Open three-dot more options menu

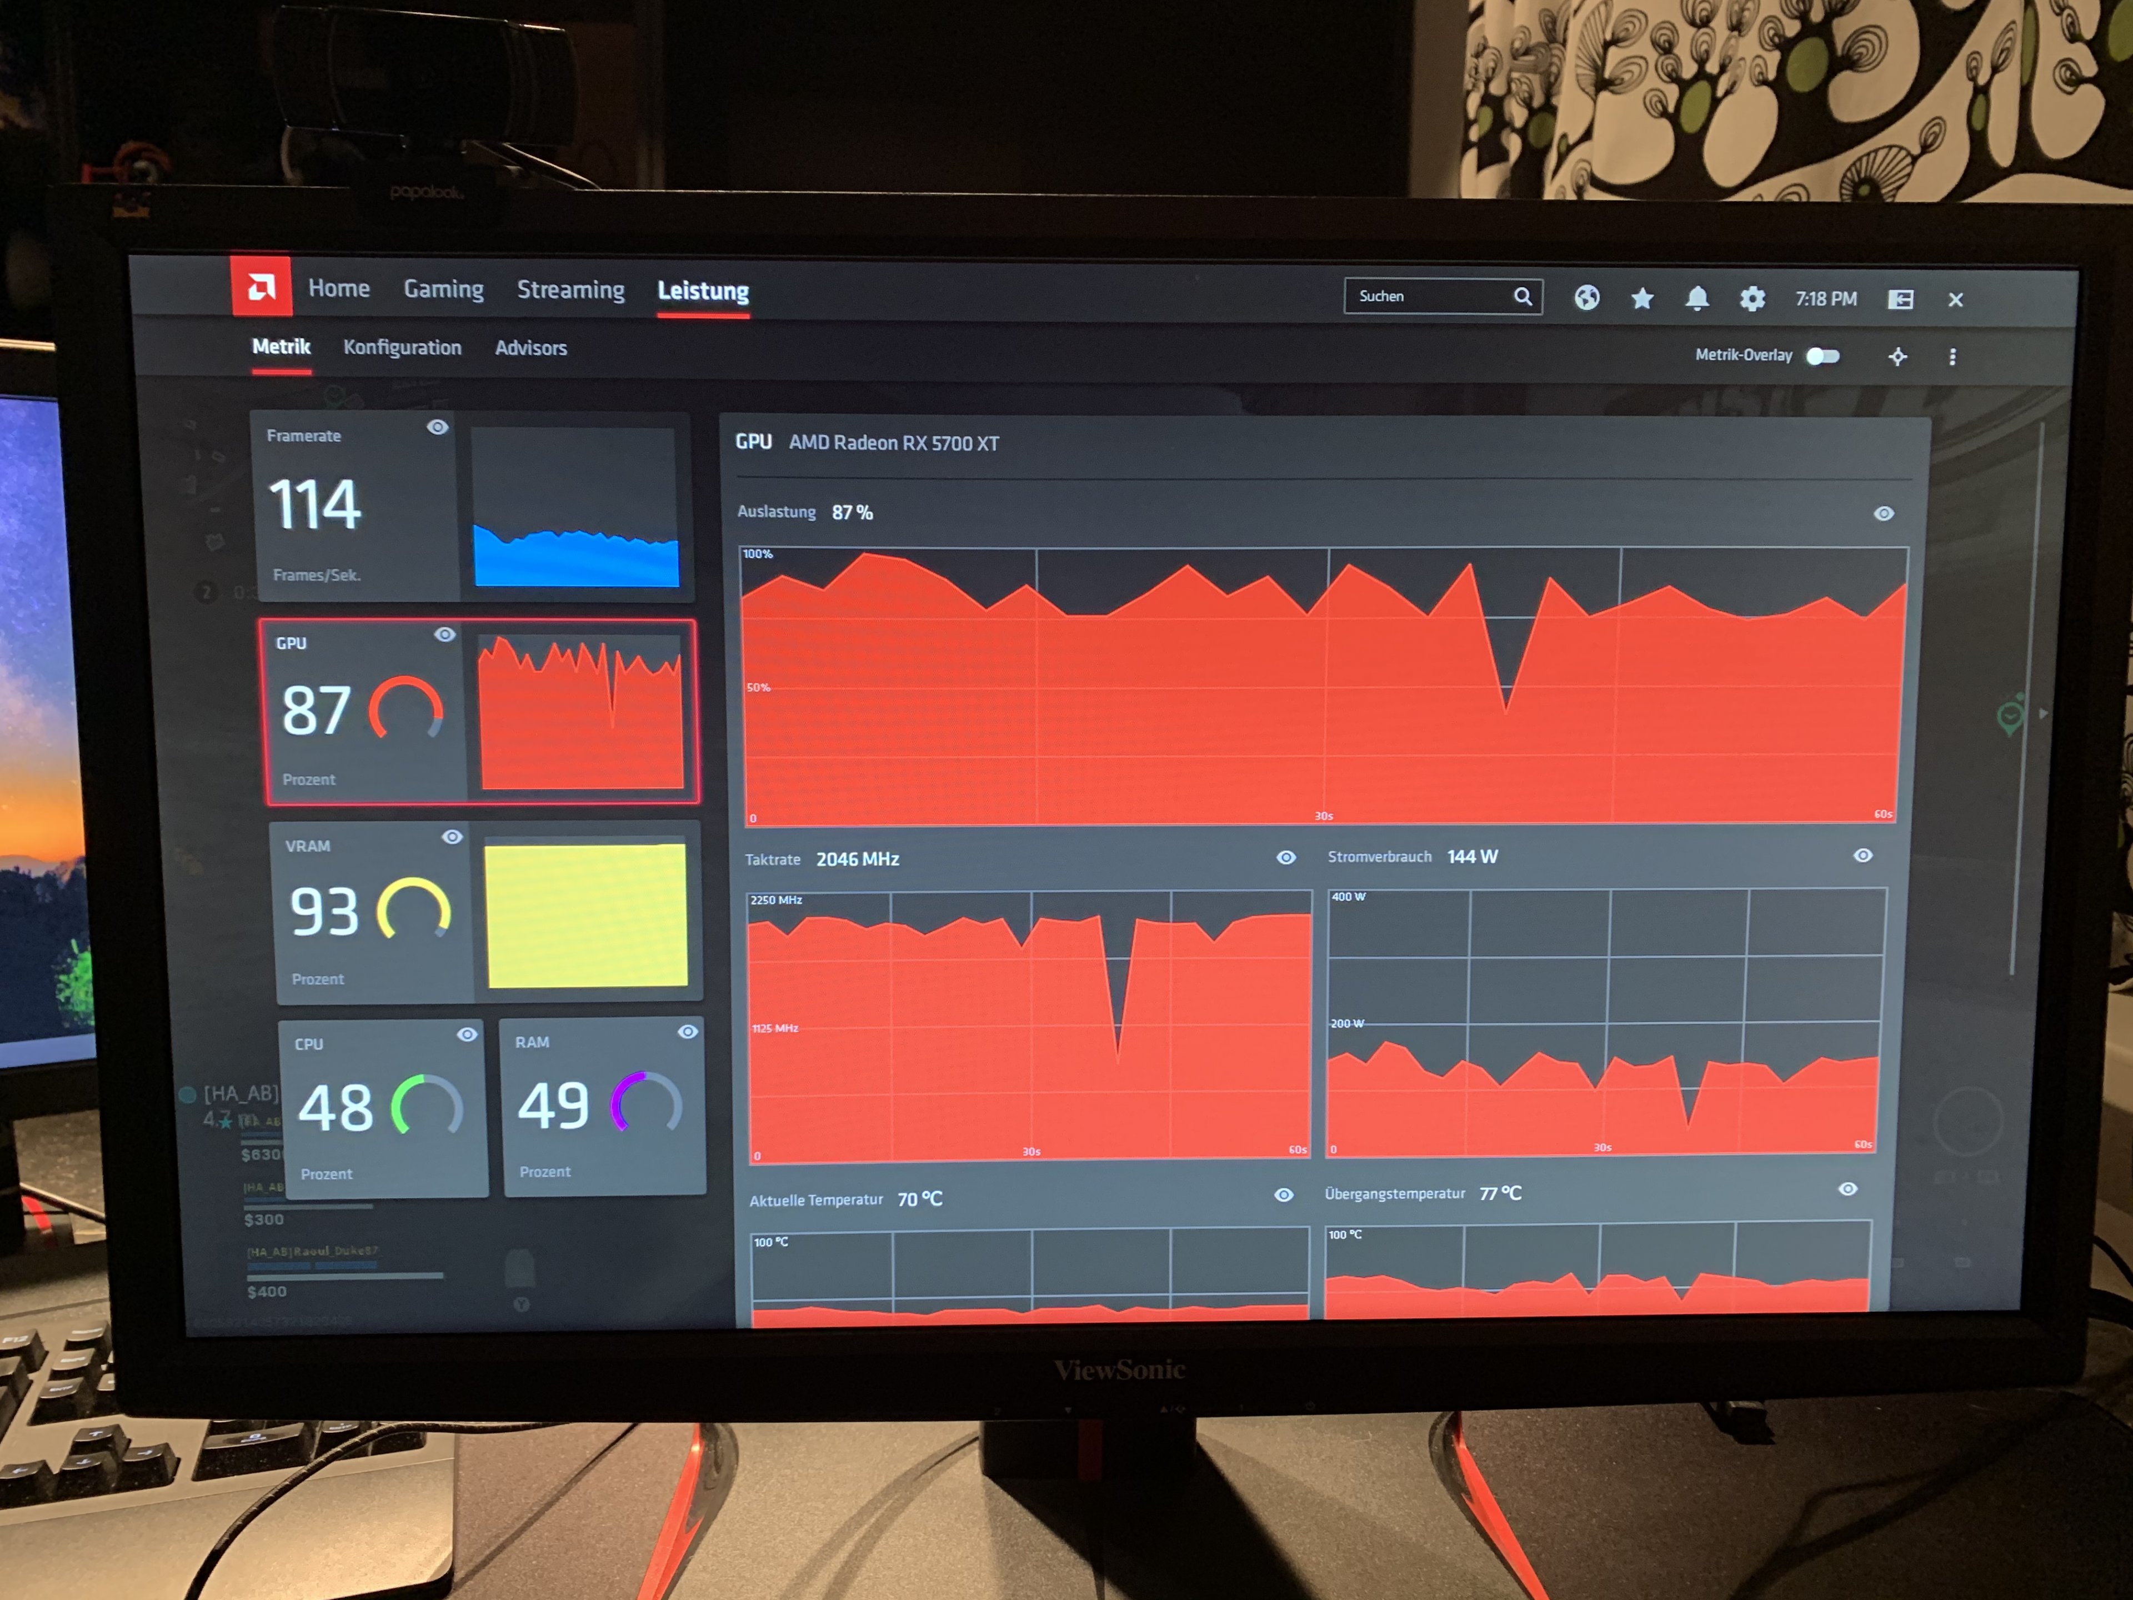point(1952,357)
